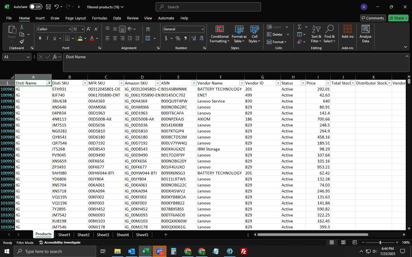Switch to the Formulas ribbon tab
Viewport: 412px width, 257px height.
coord(100,18)
